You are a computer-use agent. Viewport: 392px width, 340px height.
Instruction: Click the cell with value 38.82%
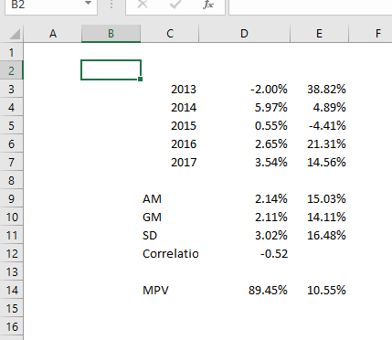click(319, 89)
